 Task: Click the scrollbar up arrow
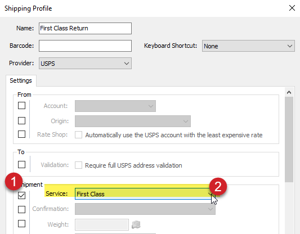point(289,92)
